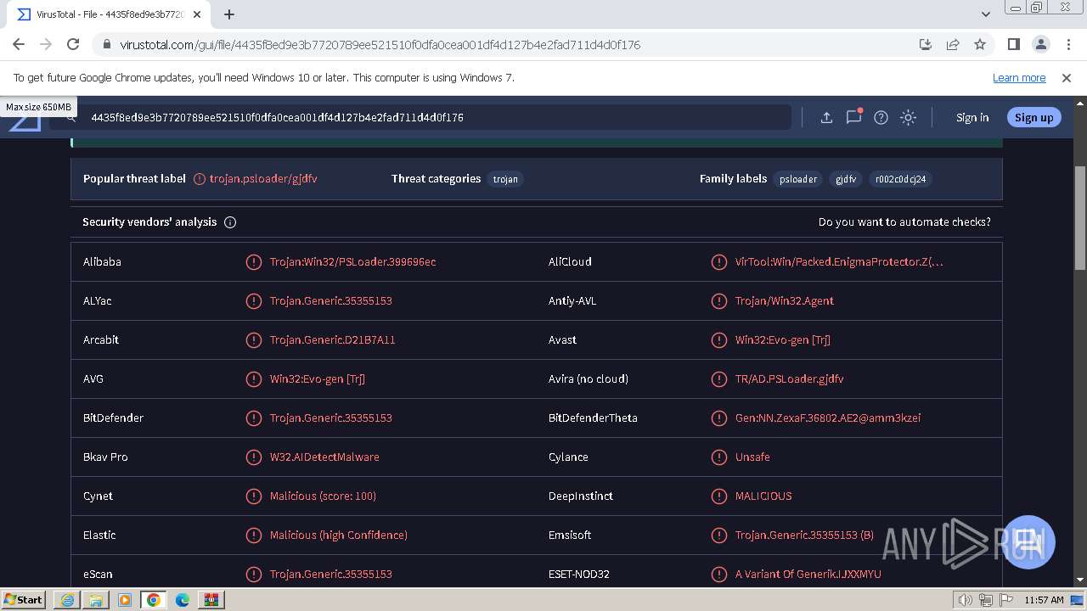Click the Sign up button

point(1033,117)
